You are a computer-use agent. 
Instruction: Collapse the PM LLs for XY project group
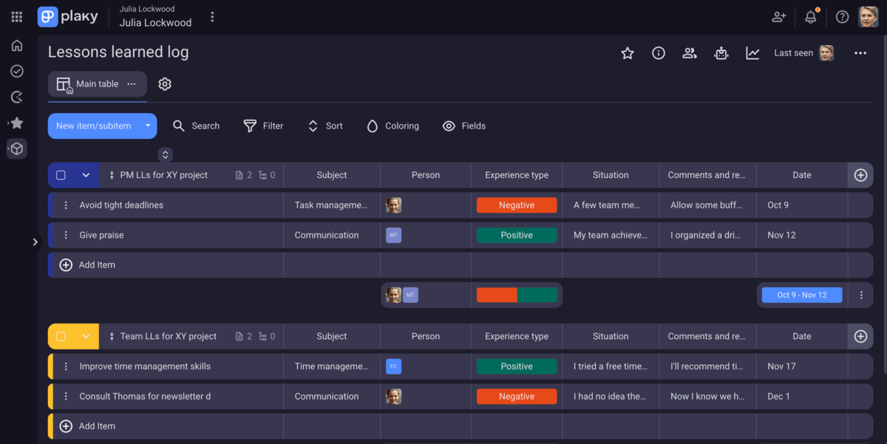coord(86,175)
